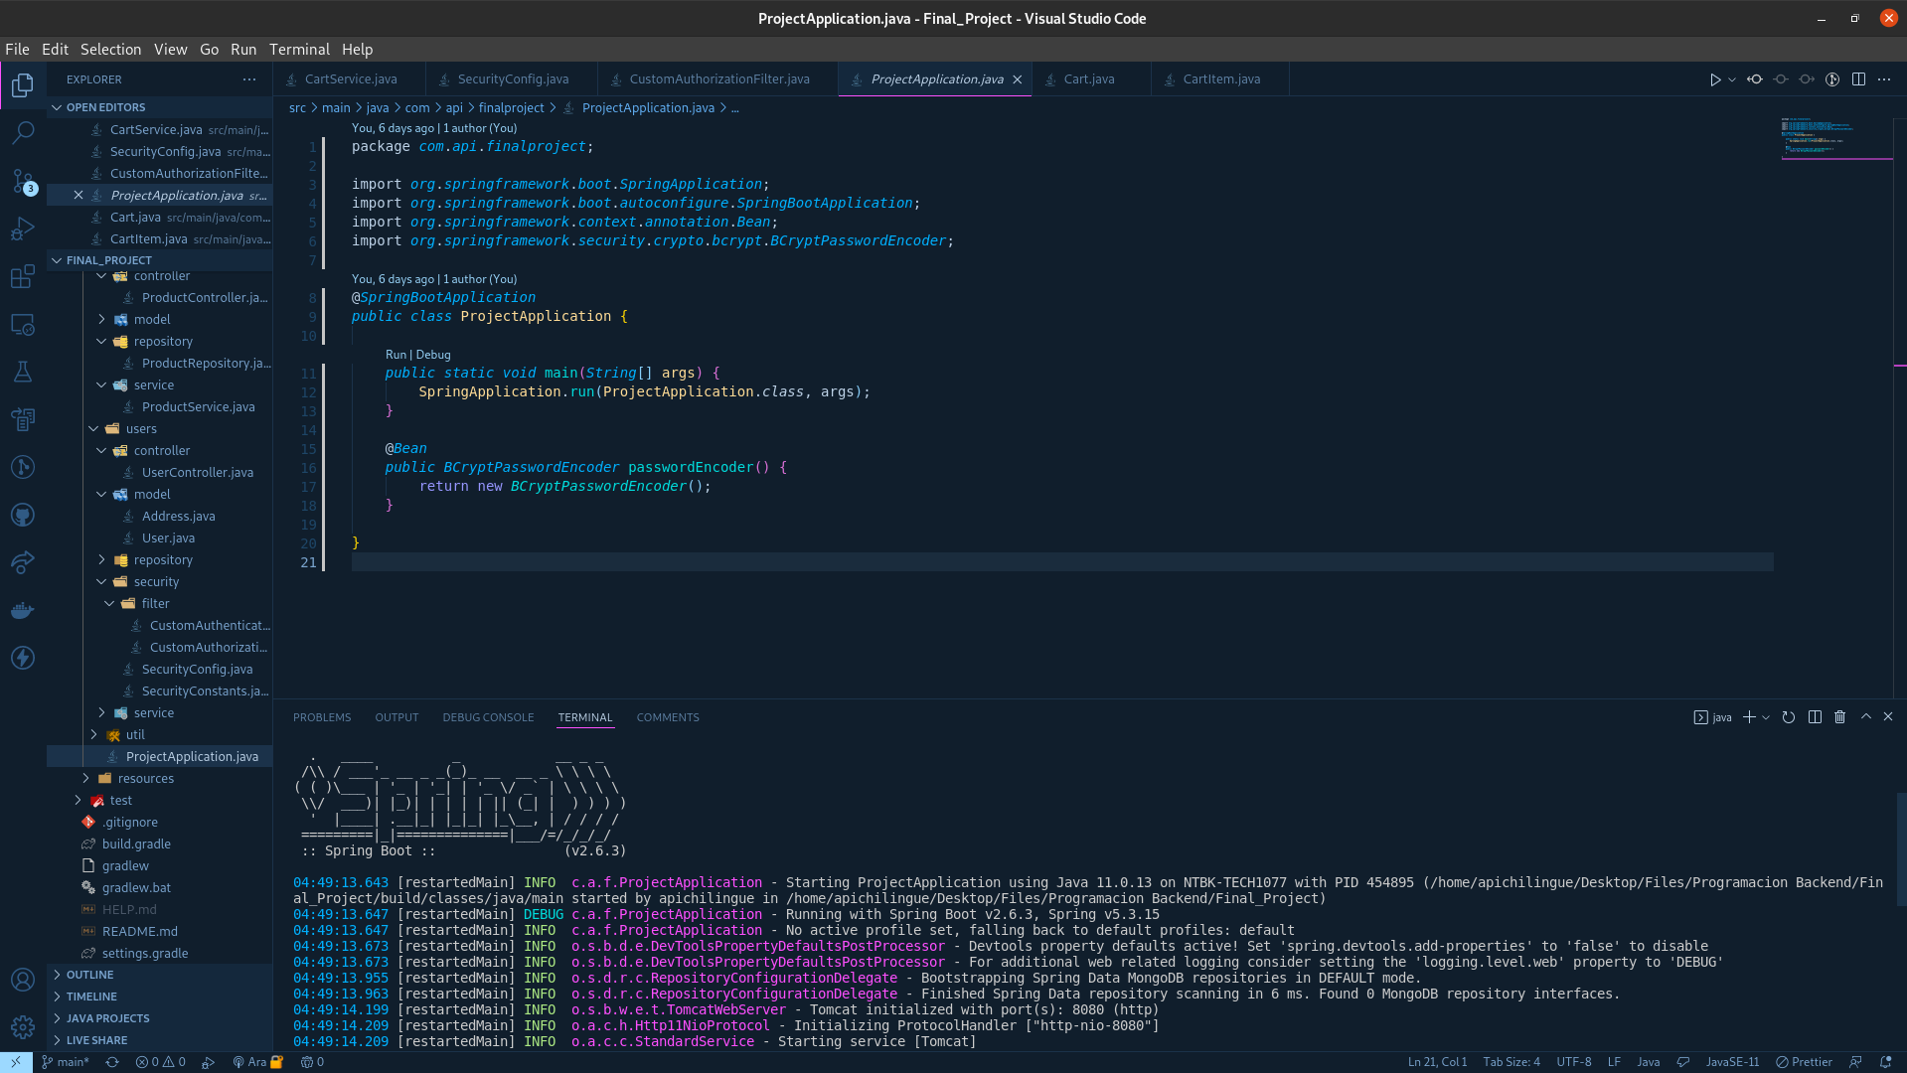Open the GitHub view in sidebar

click(x=22, y=515)
